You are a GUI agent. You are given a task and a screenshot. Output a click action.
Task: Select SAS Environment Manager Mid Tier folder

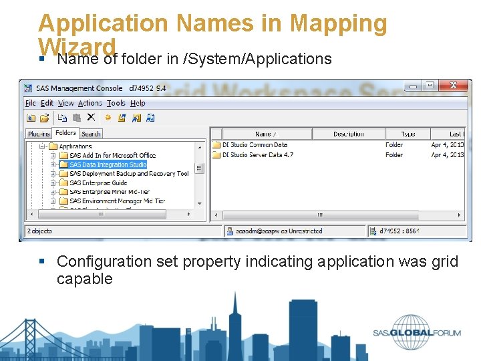(117, 201)
